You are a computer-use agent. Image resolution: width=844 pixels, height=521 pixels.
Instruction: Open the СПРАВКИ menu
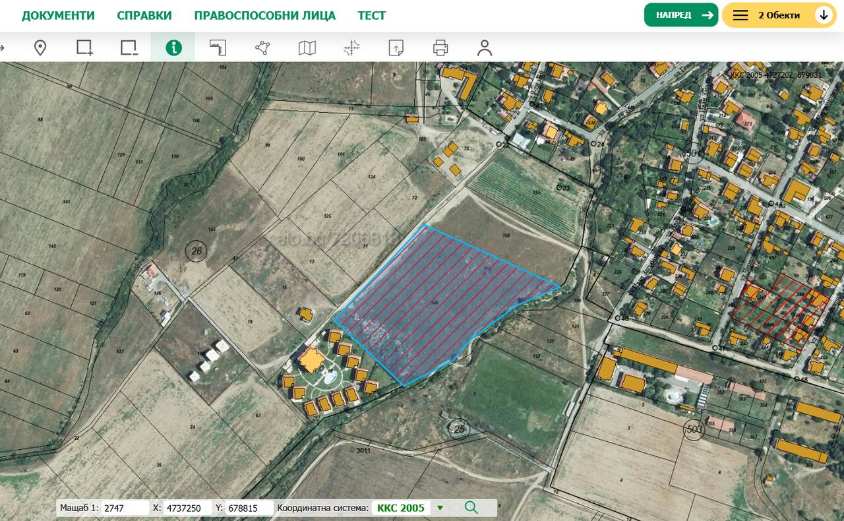(x=144, y=15)
